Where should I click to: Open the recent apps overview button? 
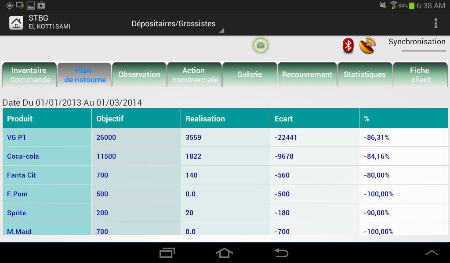click(x=167, y=253)
